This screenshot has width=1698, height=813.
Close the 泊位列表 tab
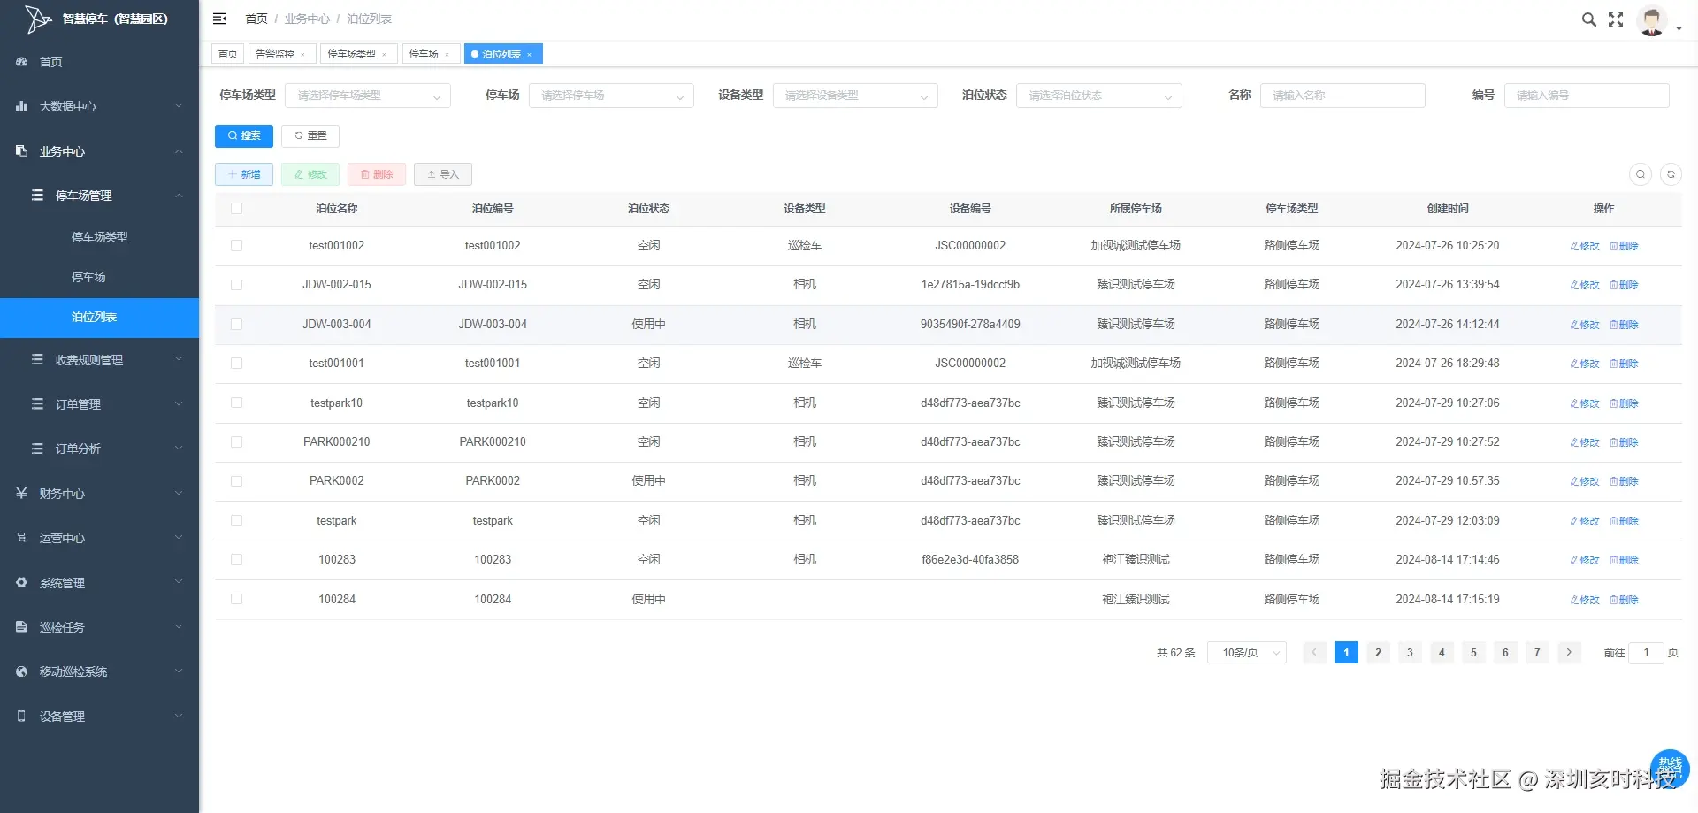[529, 55]
